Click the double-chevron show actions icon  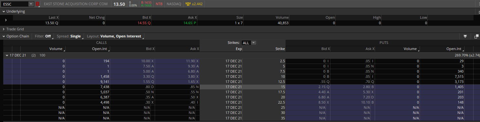465,36
